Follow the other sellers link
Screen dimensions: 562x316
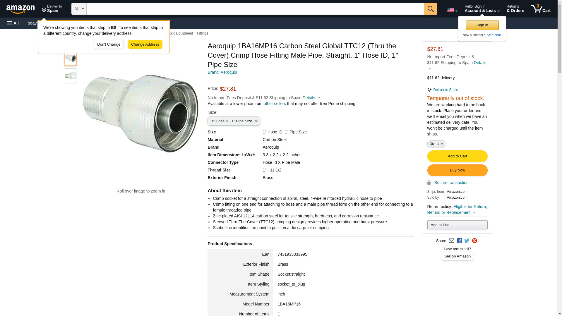[x=275, y=104]
